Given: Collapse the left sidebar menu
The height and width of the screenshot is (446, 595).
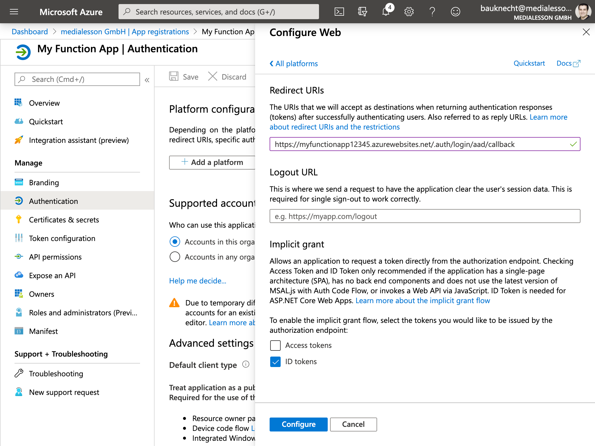Looking at the screenshot, I should [x=147, y=80].
